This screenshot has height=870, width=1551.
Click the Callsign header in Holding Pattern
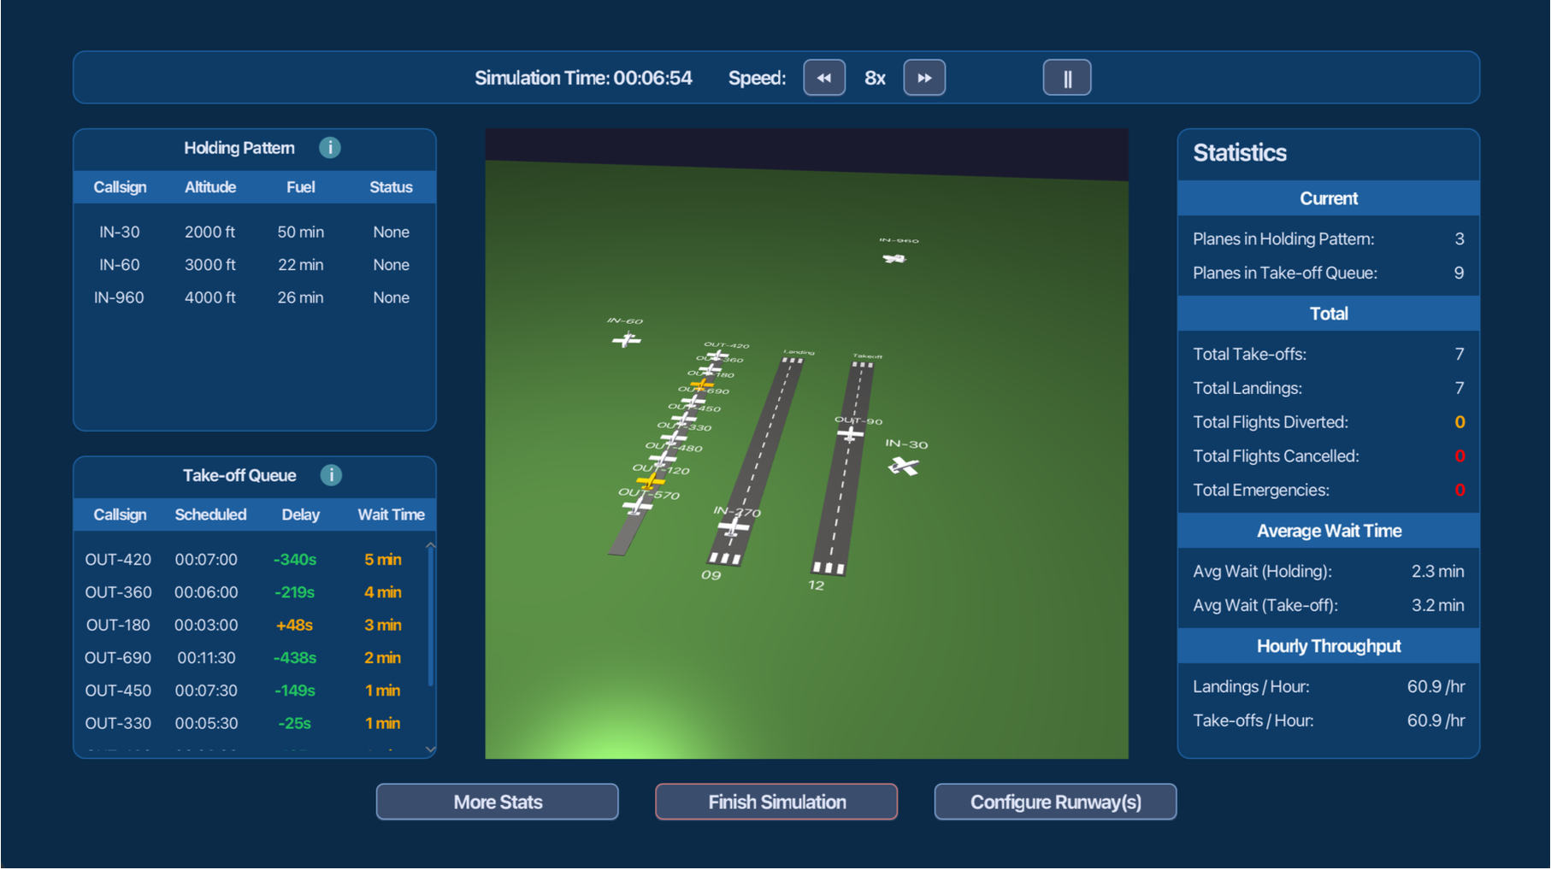point(120,187)
